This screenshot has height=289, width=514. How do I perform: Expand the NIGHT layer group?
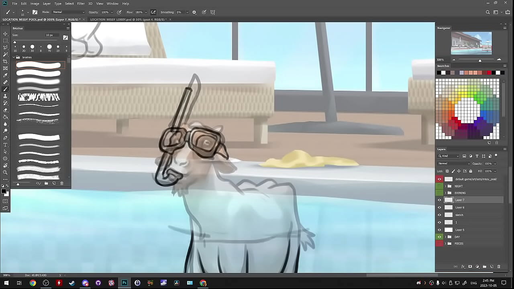pyautogui.click(x=445, y=186)
